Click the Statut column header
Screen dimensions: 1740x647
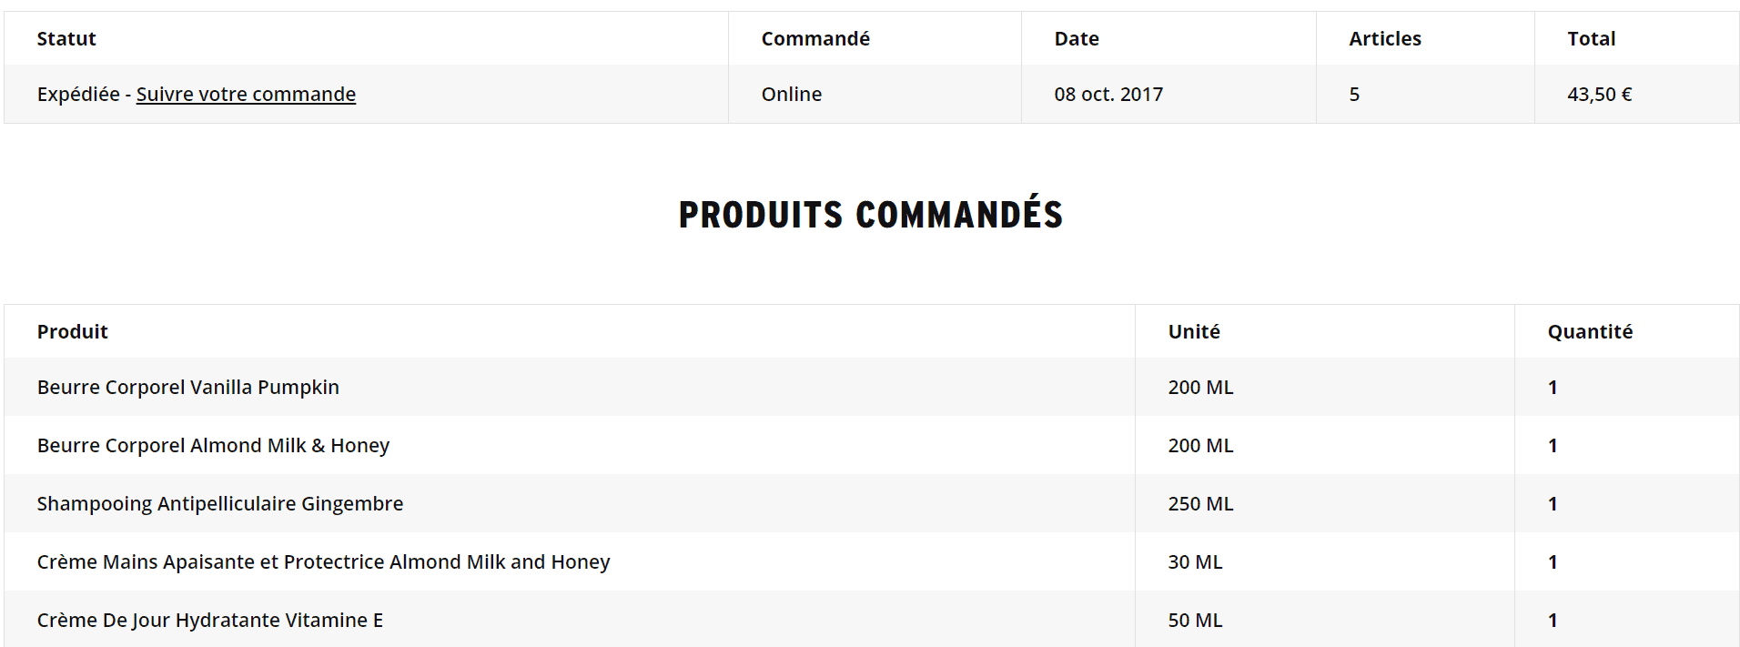66,38
